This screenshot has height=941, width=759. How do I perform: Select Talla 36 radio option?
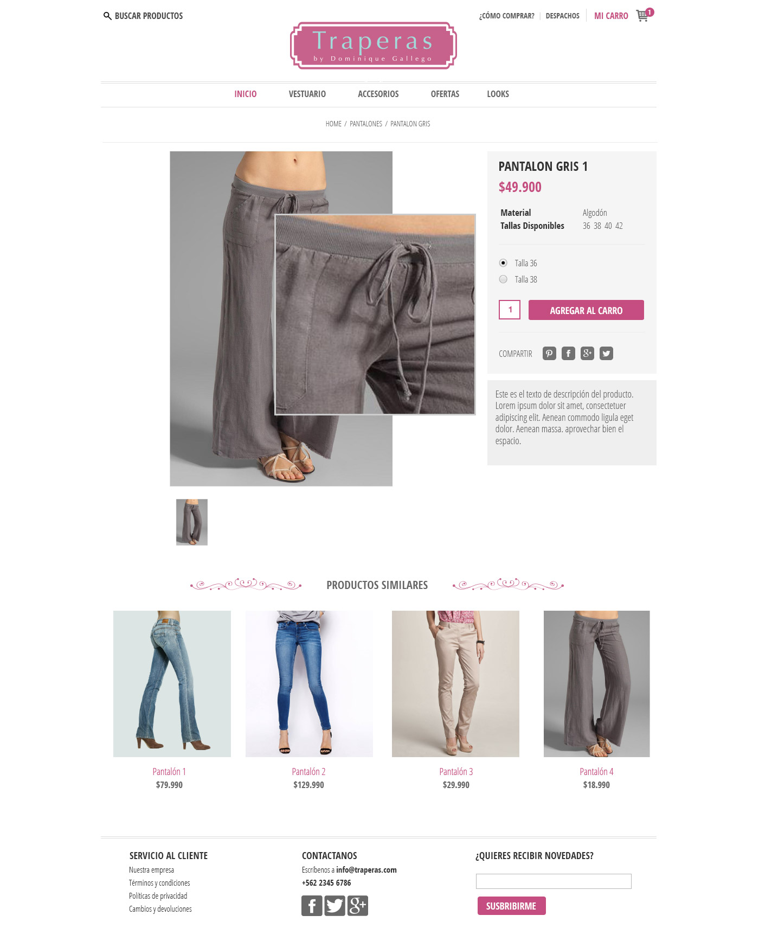pyautogui.click(x=503, y=263)
